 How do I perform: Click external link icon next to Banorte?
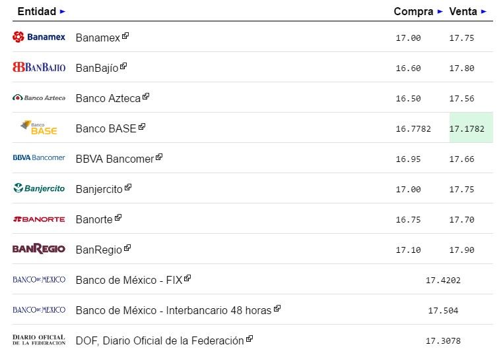118,218
